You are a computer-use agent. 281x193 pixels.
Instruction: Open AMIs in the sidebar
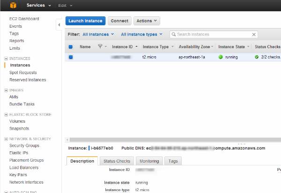[x=14, y=97]
